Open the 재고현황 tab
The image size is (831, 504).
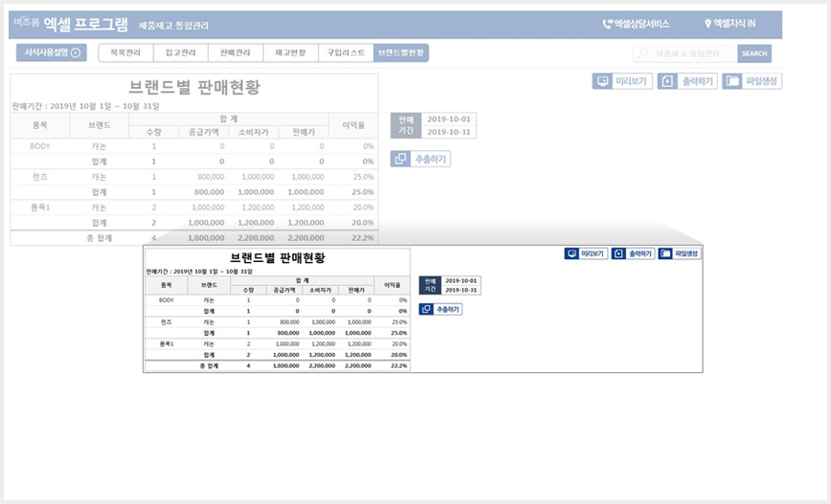tap(290, 53)
